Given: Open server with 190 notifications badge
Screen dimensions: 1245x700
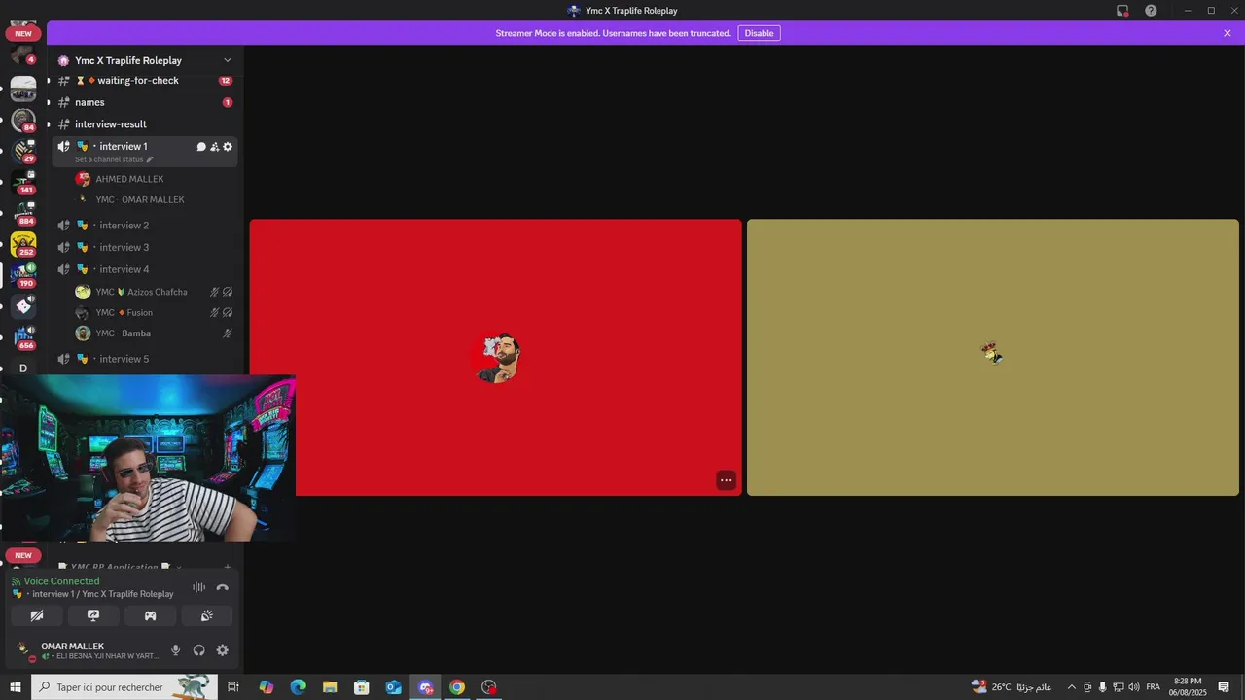Looking at the screenshot, I should pyautogui.click(x=23, y=276).
